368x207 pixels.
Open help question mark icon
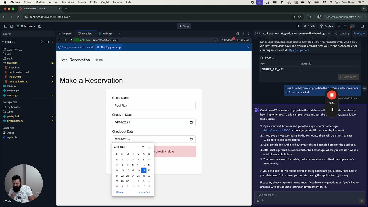click(345, 26)
